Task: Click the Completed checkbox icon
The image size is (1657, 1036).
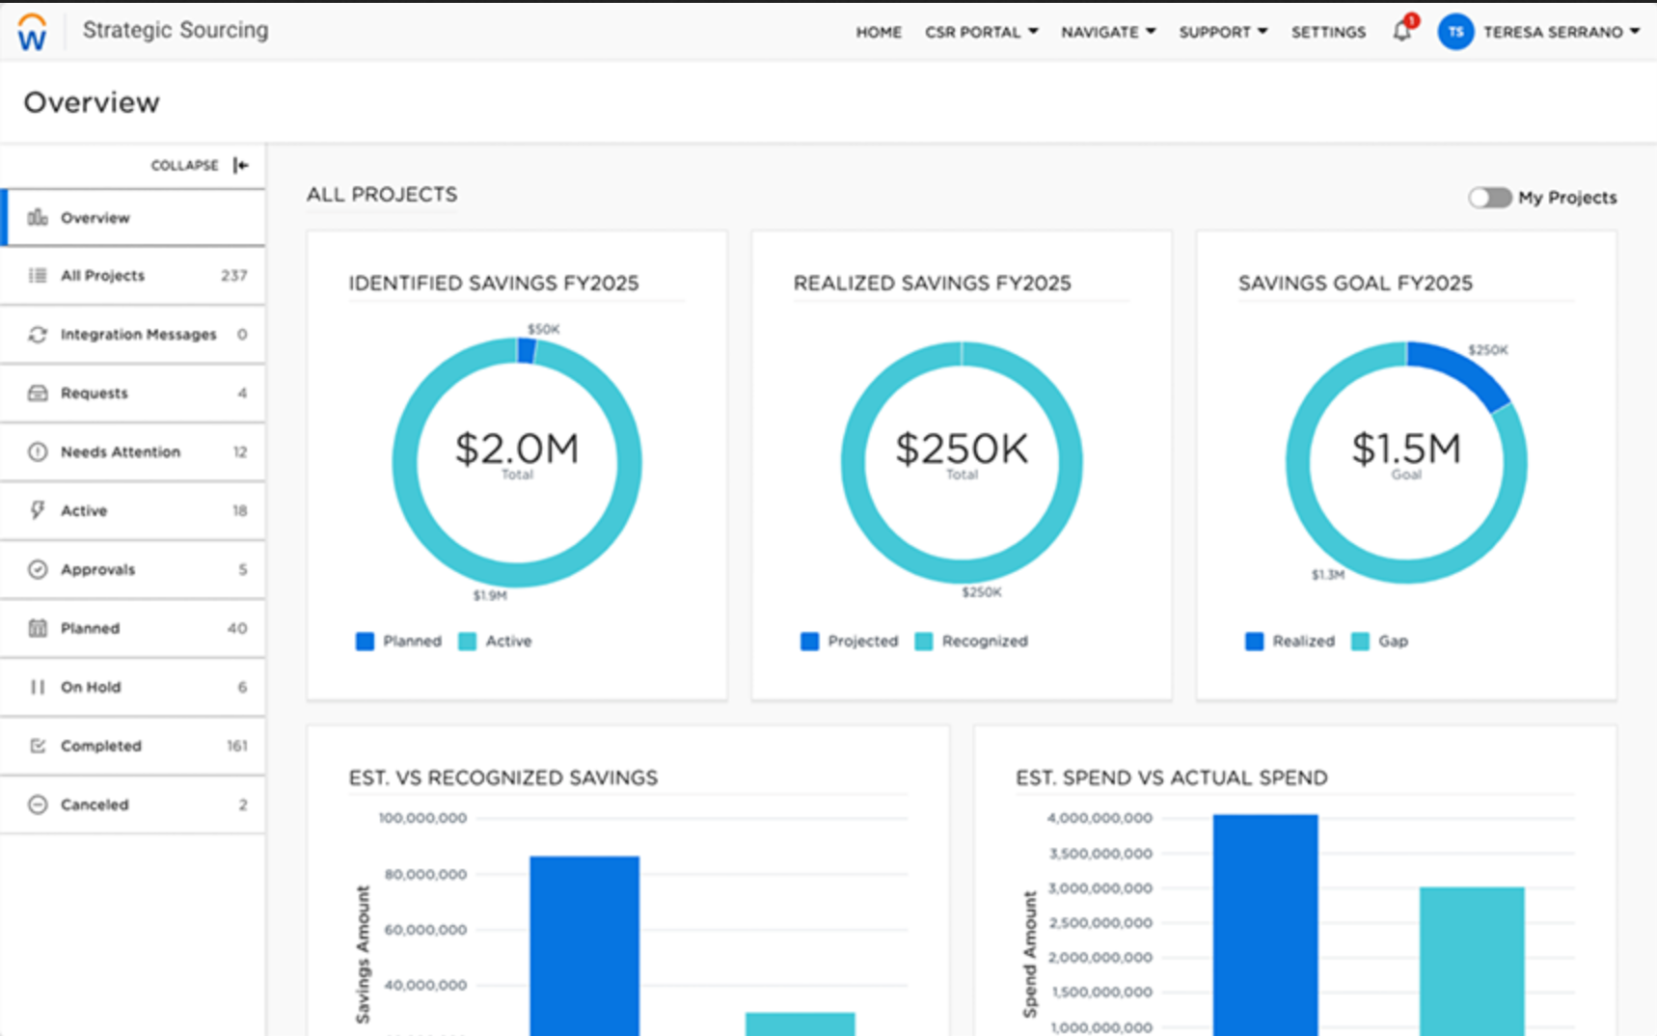Action: click(38, 746)
